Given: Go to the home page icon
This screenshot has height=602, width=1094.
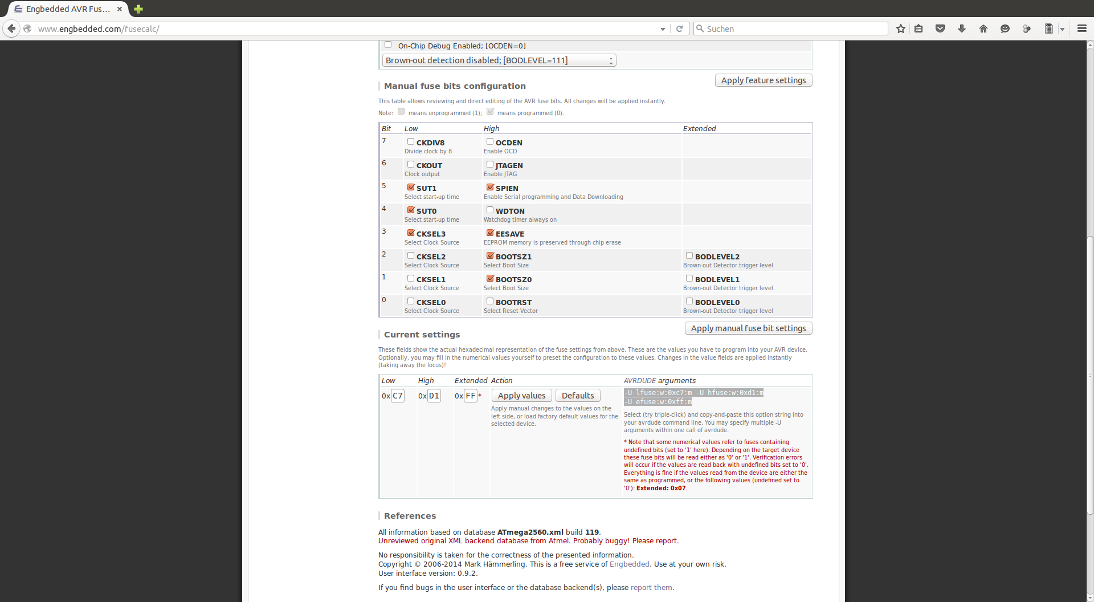Looking at the screenshot, I should point(983,29).
